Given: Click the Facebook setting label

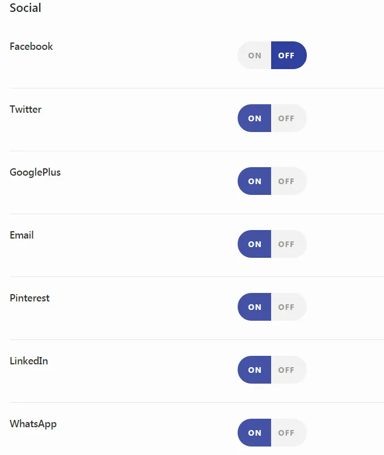Looking at the screenshot, I should click(31, 46).
